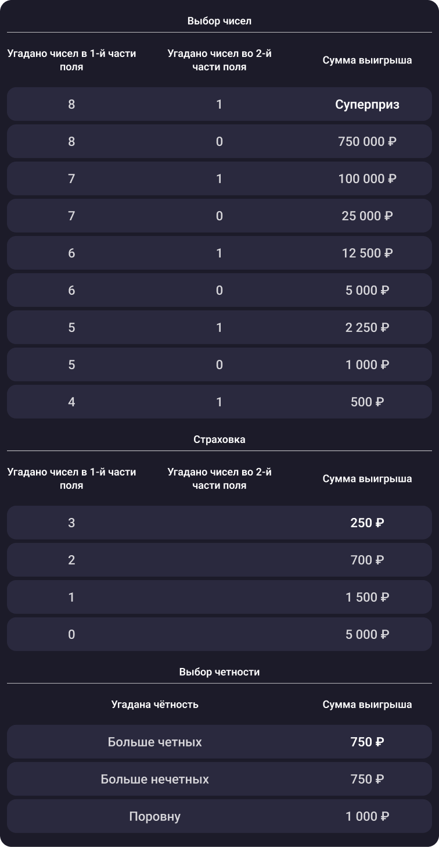Select the 700 ₽ insurance prize row
Screen dimensions: 439x847
[219, 560]
